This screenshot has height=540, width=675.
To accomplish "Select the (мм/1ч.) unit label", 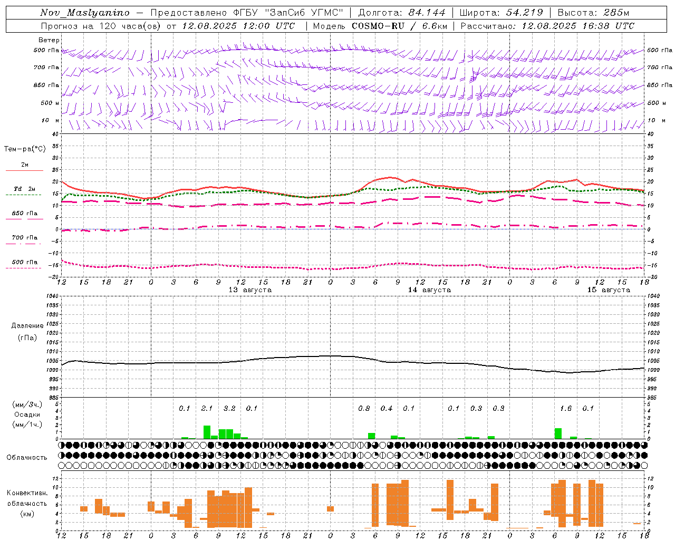I will click(27, 425).
